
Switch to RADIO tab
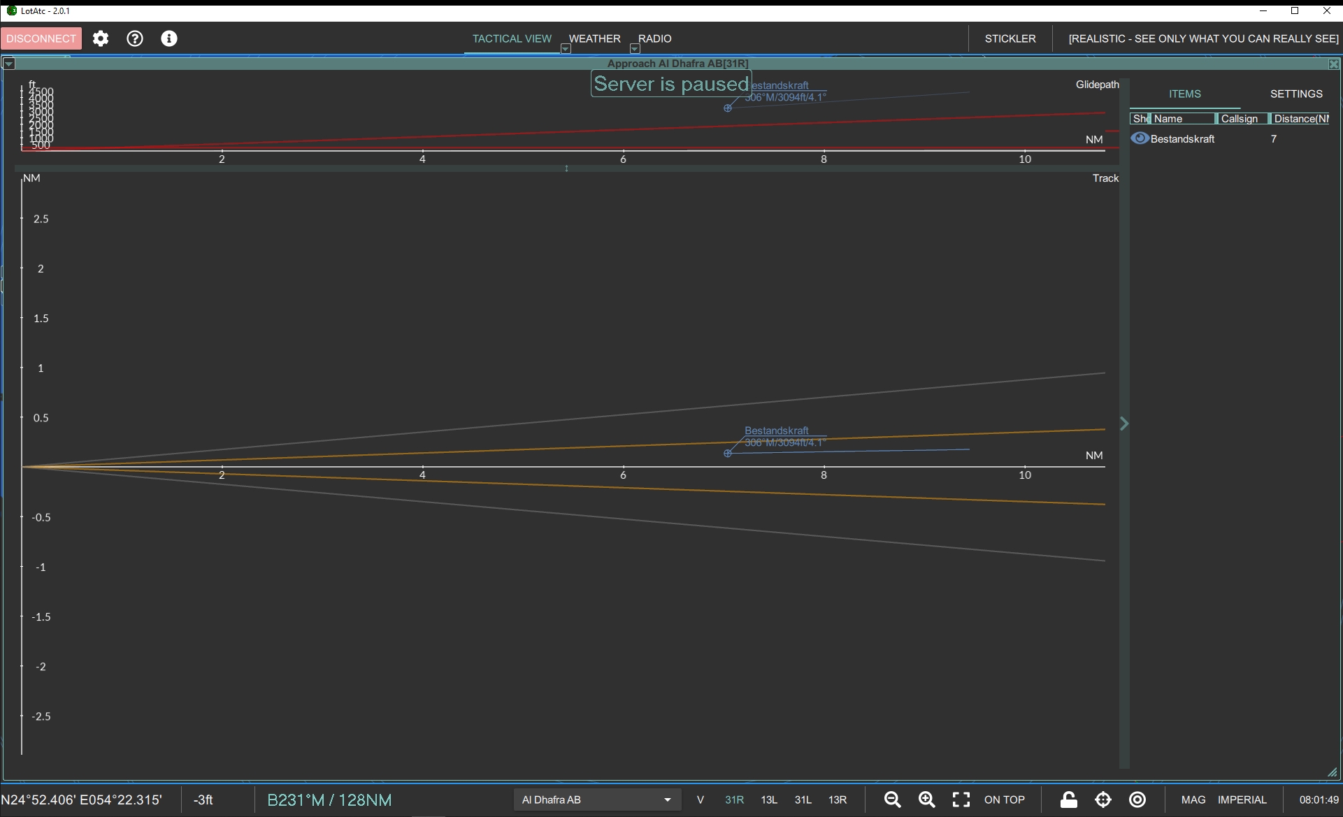tap(654, 38)
